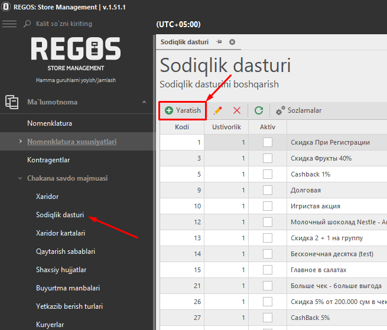Click the red X delete icon
Image resolution: width=387 pixels, height=330 pixels.
coord(237,110)
